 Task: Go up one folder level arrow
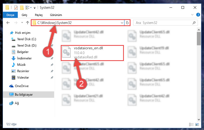pos(27,23)
